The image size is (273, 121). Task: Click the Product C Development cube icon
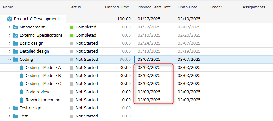tap(10, 19)
